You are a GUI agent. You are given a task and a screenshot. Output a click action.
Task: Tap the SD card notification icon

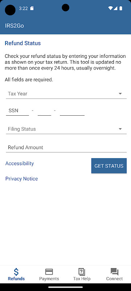point(32,8)
